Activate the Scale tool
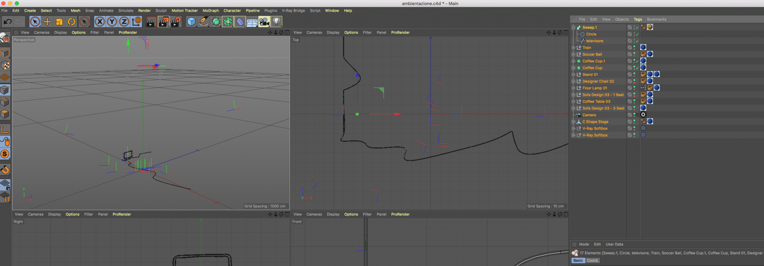 coord(59,21)
